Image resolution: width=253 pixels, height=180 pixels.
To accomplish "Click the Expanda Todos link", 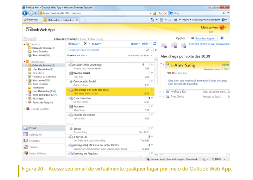I will (198, 44).
